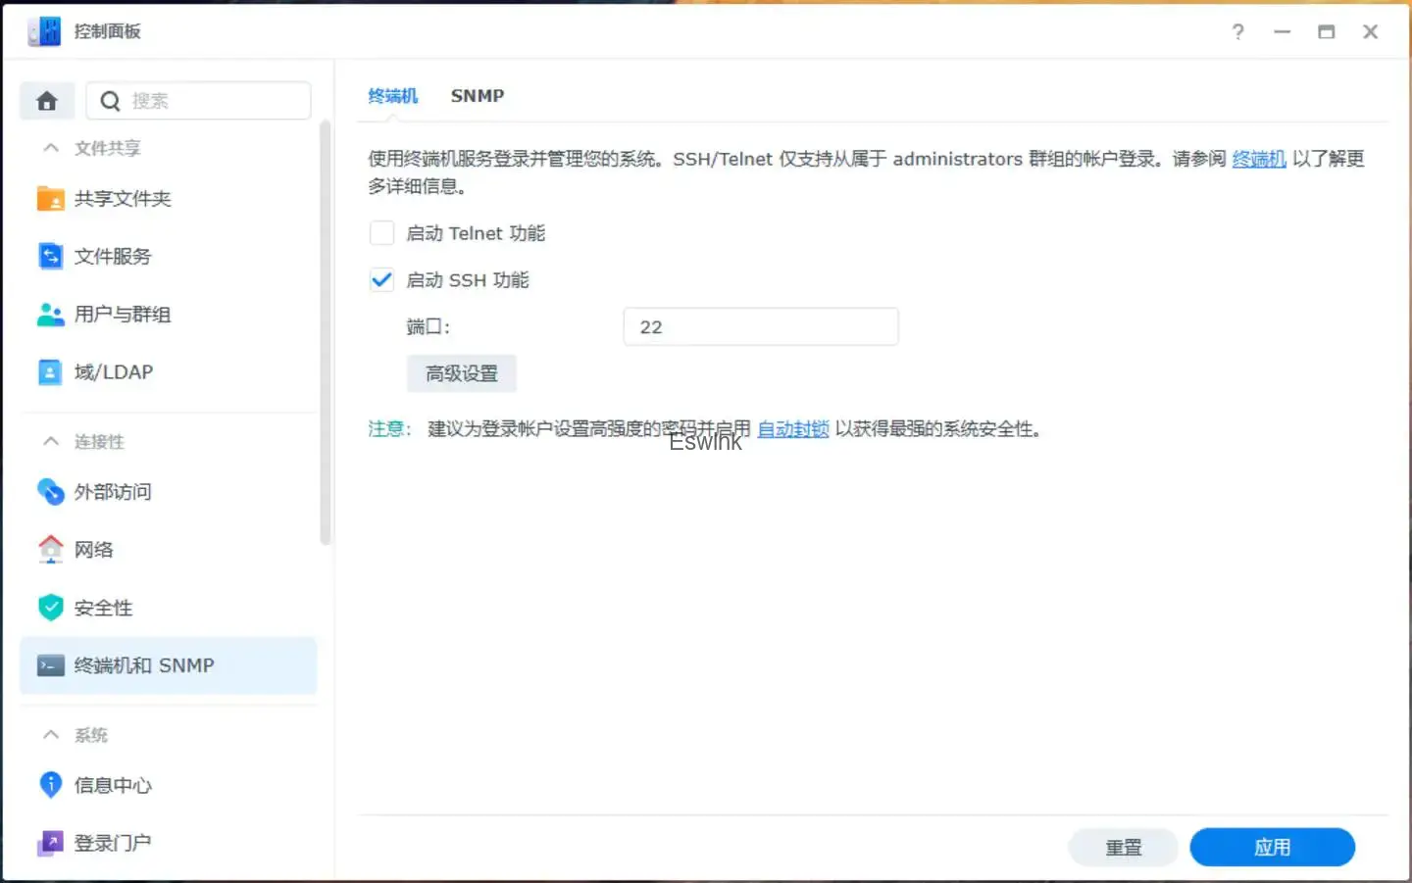Collapse the 系统 section chevron
This screenshot has width=1412, height=883.
point(51,735)
